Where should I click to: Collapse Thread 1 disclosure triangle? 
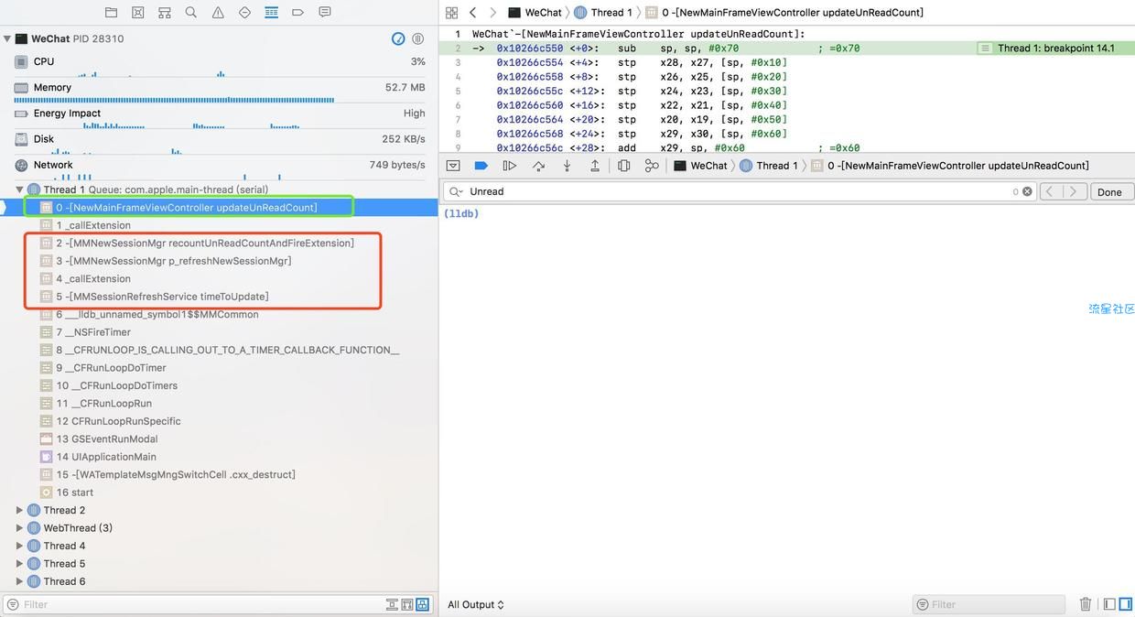(19, 189)
